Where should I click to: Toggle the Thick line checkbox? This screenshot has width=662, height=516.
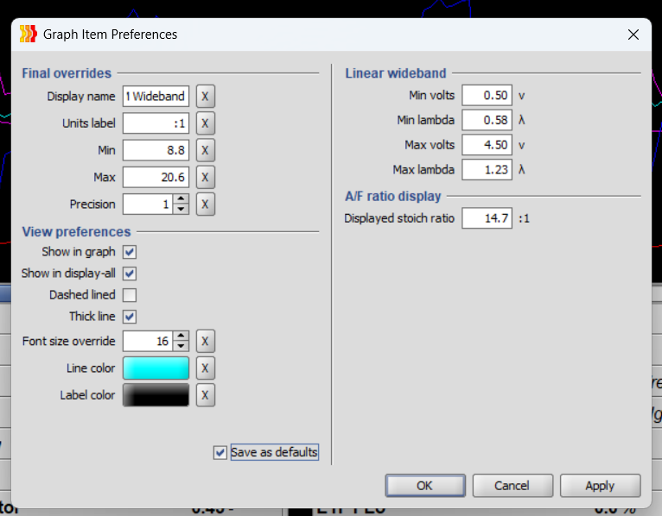(130, 317)
